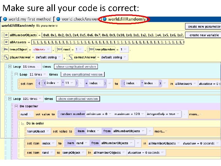Click the correctAnswer string type icon

(71, 57)
